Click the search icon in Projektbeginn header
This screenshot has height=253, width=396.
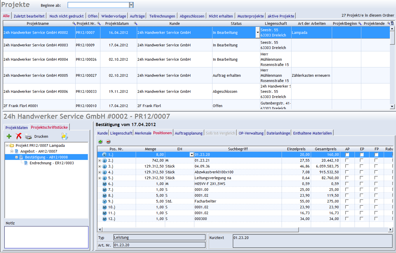360,23
